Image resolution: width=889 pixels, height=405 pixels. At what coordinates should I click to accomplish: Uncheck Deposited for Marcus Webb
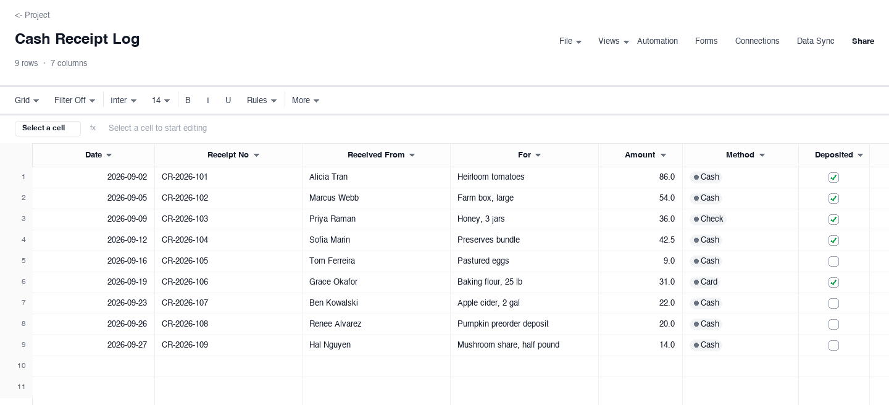click(x=833, y=198)
